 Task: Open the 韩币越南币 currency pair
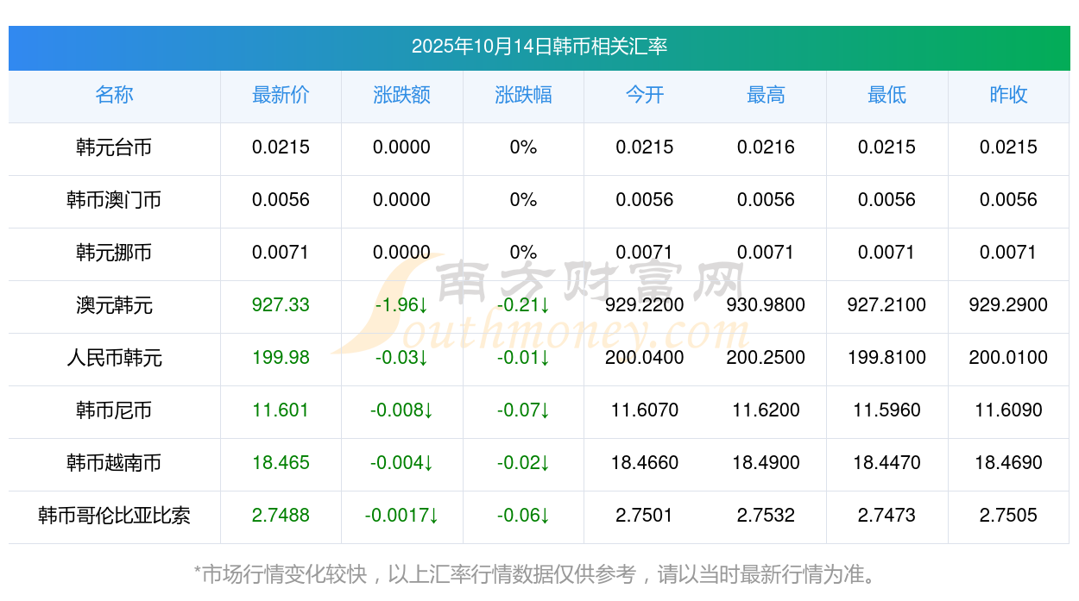click(114, 463)
